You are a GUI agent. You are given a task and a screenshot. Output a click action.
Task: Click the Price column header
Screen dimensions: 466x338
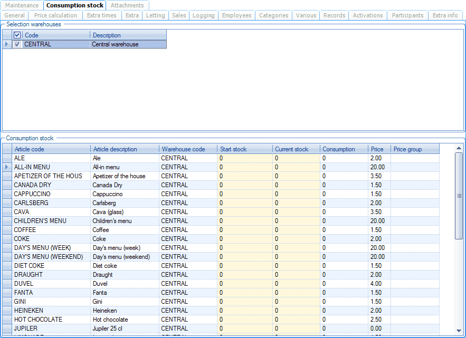pos(379,149)
